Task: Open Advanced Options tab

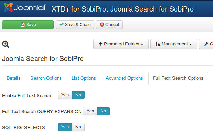Action: pyautogui.click(x=124, y=78)
